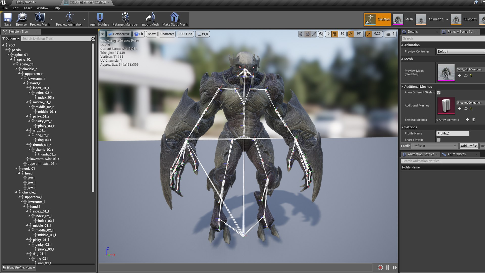Open the Window menu
This screenshot has height=273, width=485.
(42, 8)
